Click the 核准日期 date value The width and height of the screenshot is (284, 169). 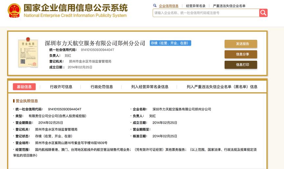point(164,136)
